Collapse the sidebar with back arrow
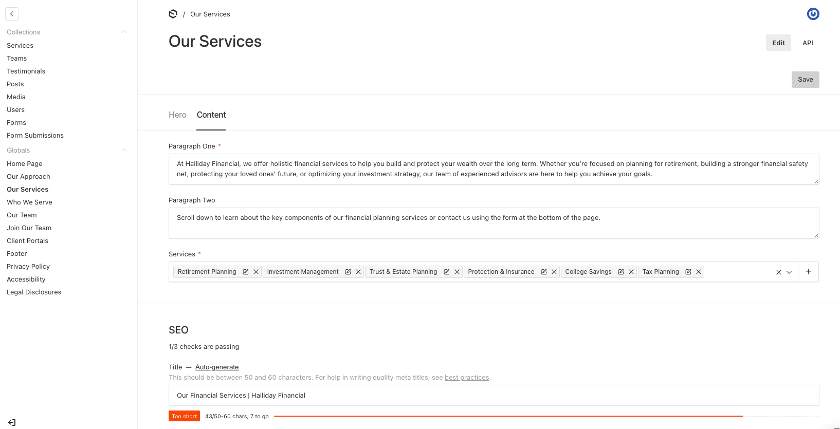This screenshot has width=840, height=429. tap(12, 14)
